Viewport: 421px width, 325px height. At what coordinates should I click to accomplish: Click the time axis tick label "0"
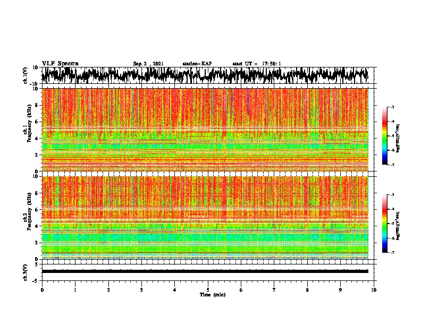(x=42, y=290)
